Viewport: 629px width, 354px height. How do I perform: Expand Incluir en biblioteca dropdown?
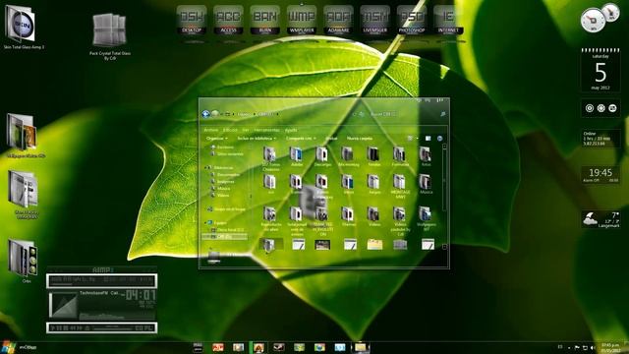[x=257, y=139]
